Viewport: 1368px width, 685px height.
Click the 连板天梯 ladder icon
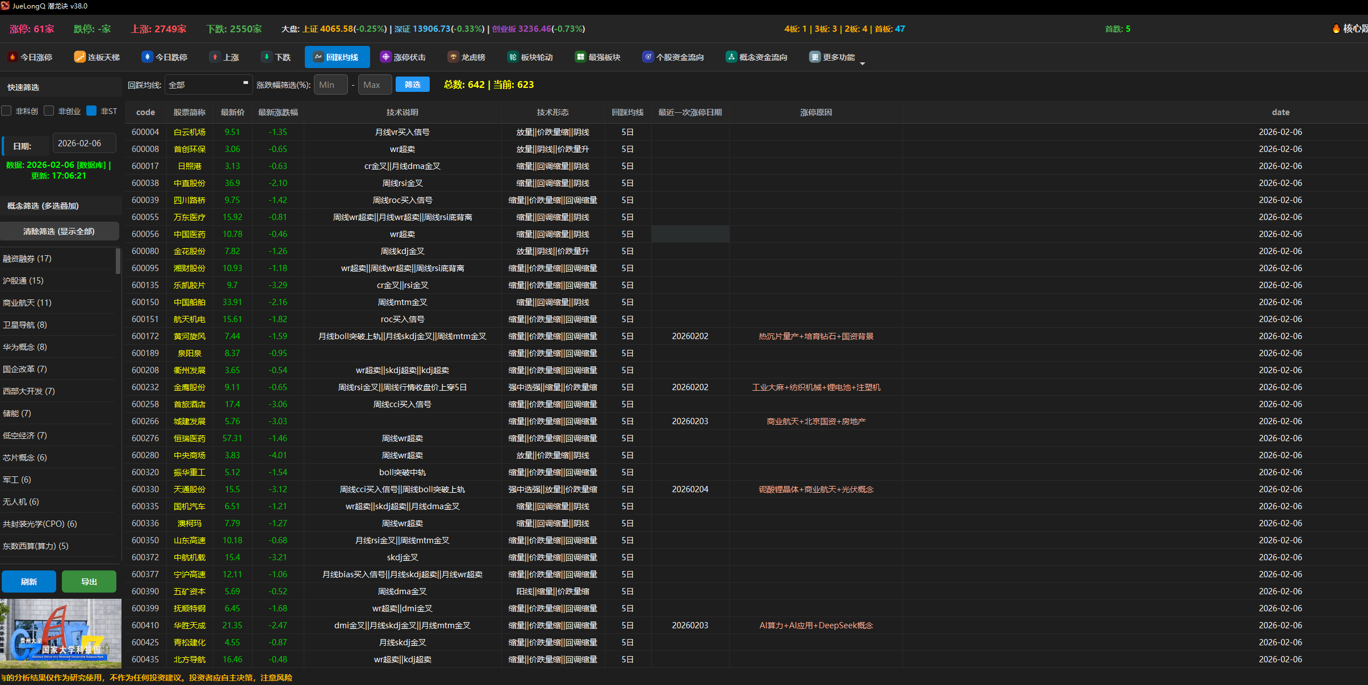point(79,57)
